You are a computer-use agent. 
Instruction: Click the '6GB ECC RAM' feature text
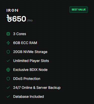pos(25,43)
